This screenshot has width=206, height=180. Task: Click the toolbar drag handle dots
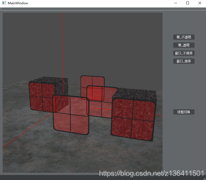tap(1, 9)
